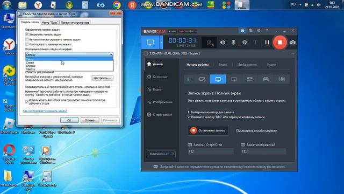Switch to the Панель задач tab
The height and width of the screenshot is (194, 344).
[x=30, y=22]
